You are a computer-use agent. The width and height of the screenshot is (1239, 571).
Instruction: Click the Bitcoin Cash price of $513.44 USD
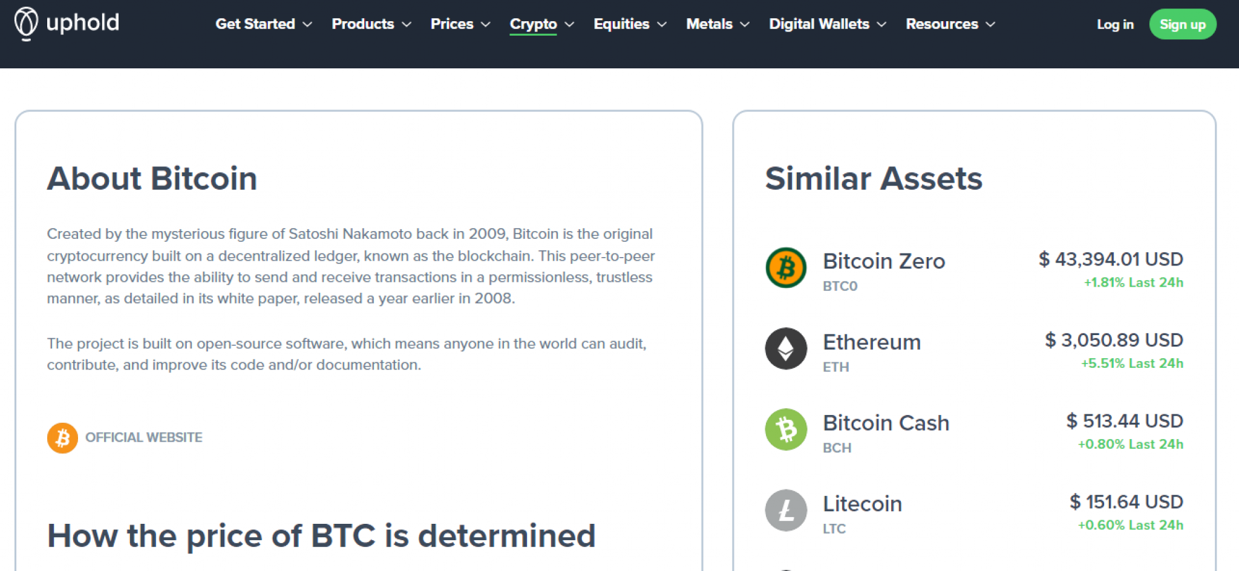pos(1124,421)
